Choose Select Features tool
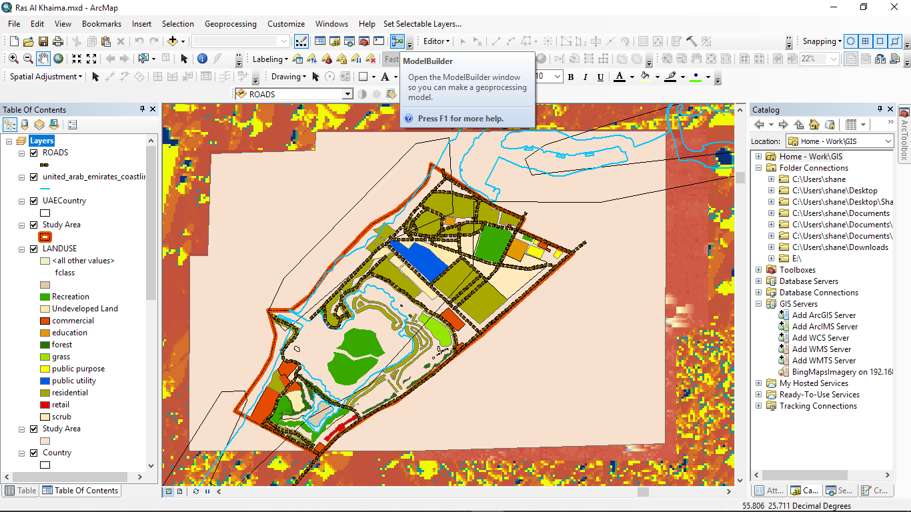Image resolution: width=911 pixels, height=512 pixels. click(x=143, y=59)
